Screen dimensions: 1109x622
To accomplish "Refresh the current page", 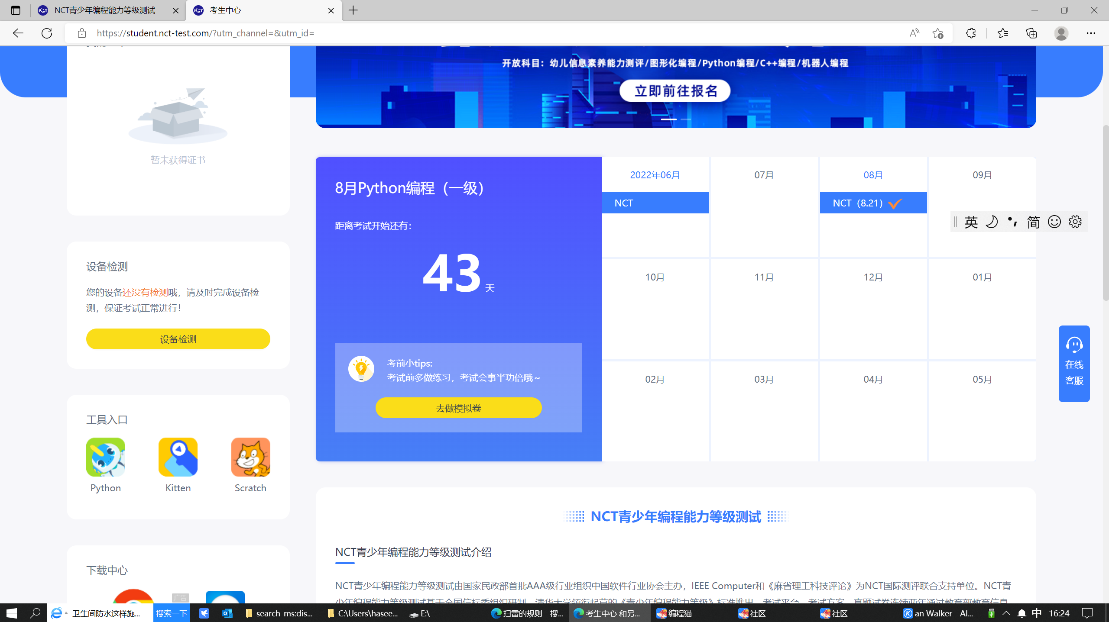I will [x=47, y=33].
